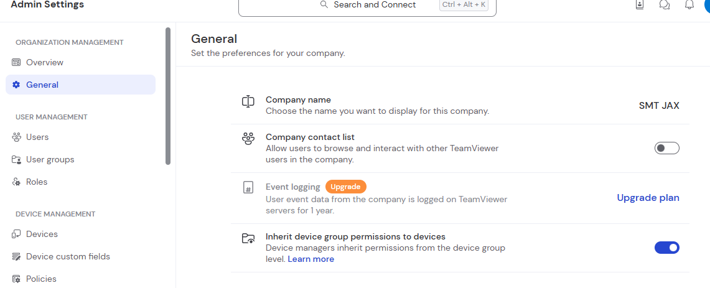
Task: Click the Users icon in sidebar
Action: tap(16, 137)
